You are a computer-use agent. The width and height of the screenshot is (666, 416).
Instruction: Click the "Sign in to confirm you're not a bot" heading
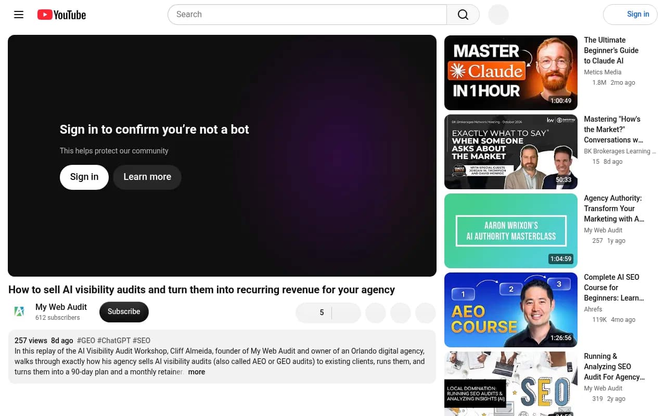click(x=155, y=129)
